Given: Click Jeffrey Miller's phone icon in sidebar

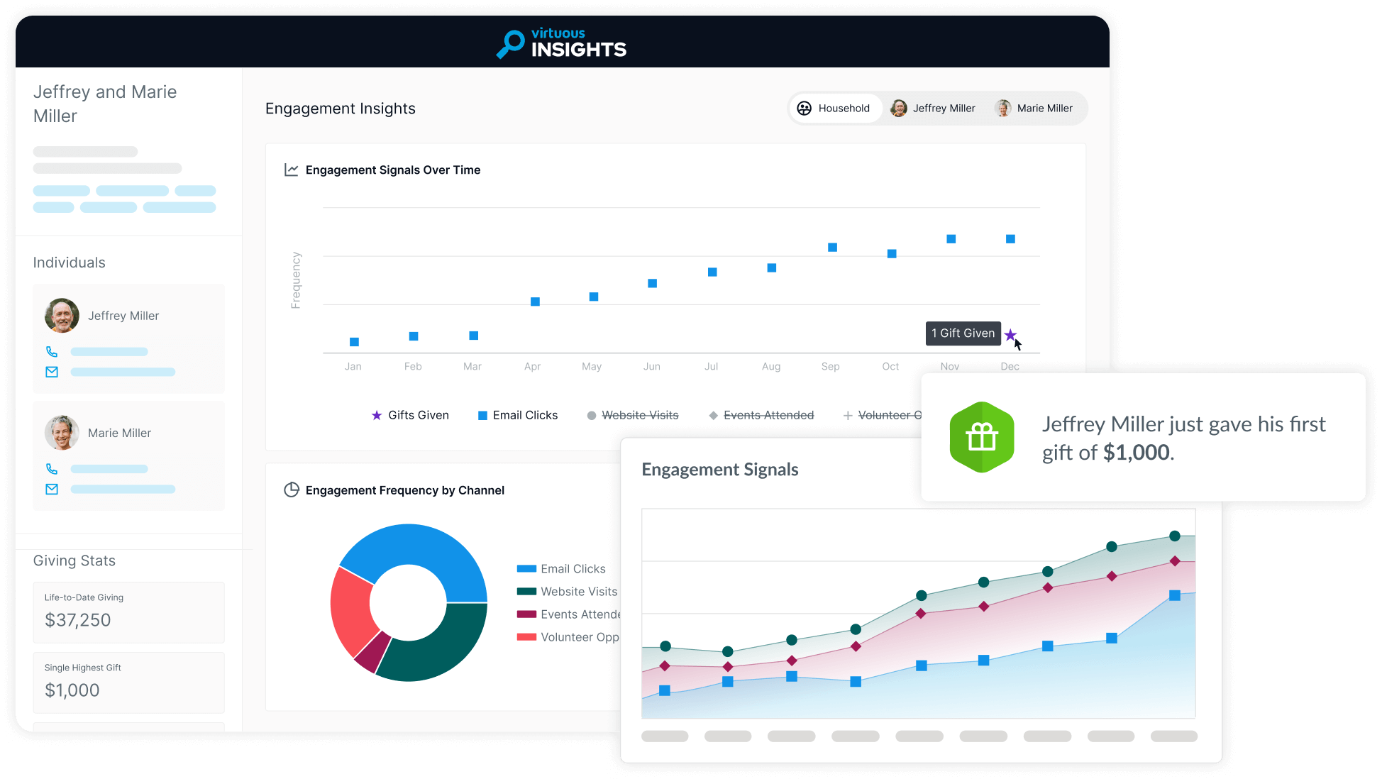Looking at the screenshot, I should (x=52, y=352).
